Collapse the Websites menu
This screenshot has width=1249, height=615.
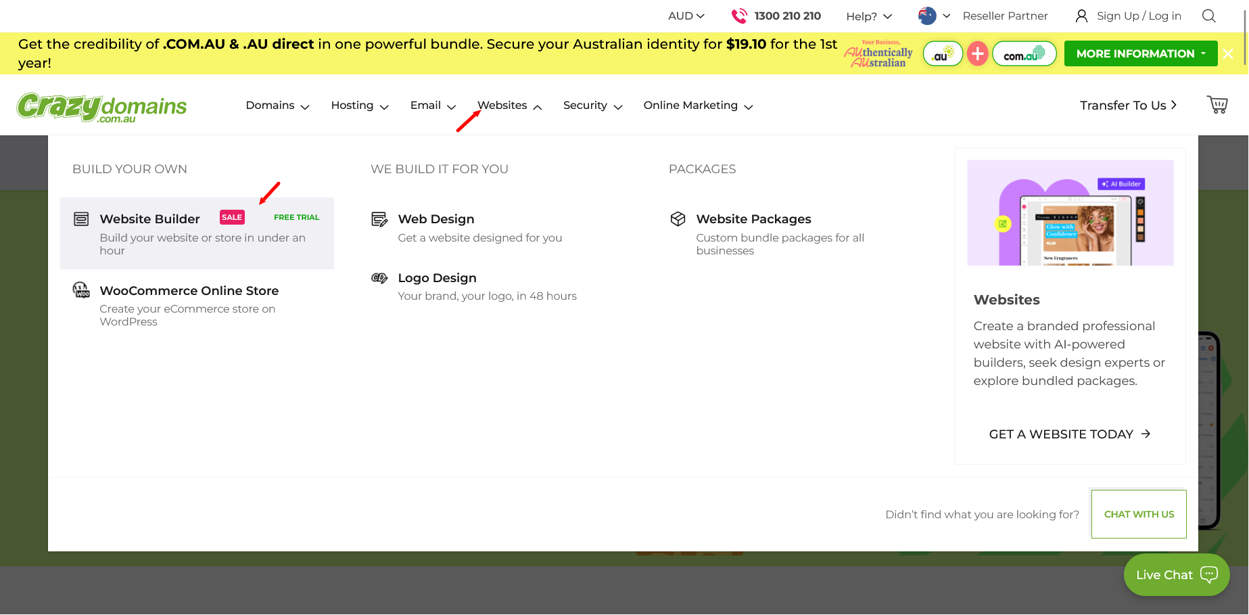coord(510,106)
